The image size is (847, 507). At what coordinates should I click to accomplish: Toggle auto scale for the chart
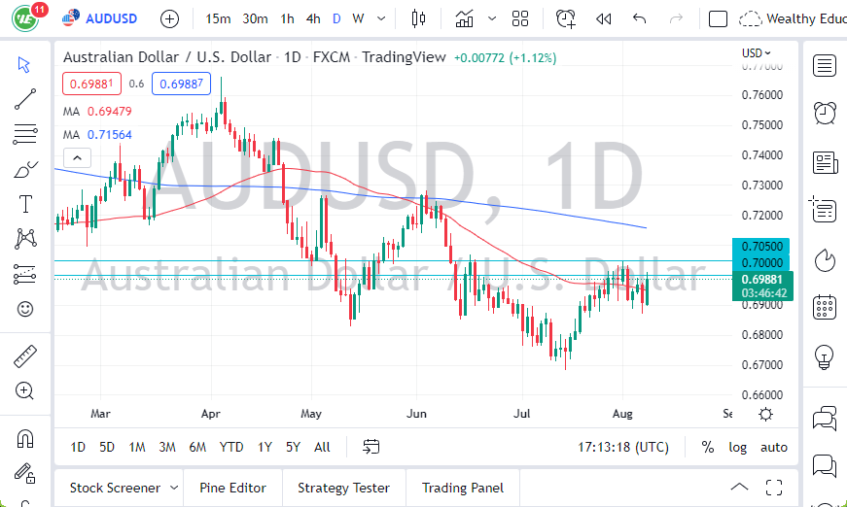774,447
